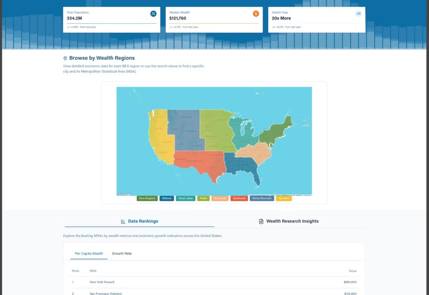Click the Browse by Wealth Regions heading
The image size is (429, 295).
click(x=102, y=58)
